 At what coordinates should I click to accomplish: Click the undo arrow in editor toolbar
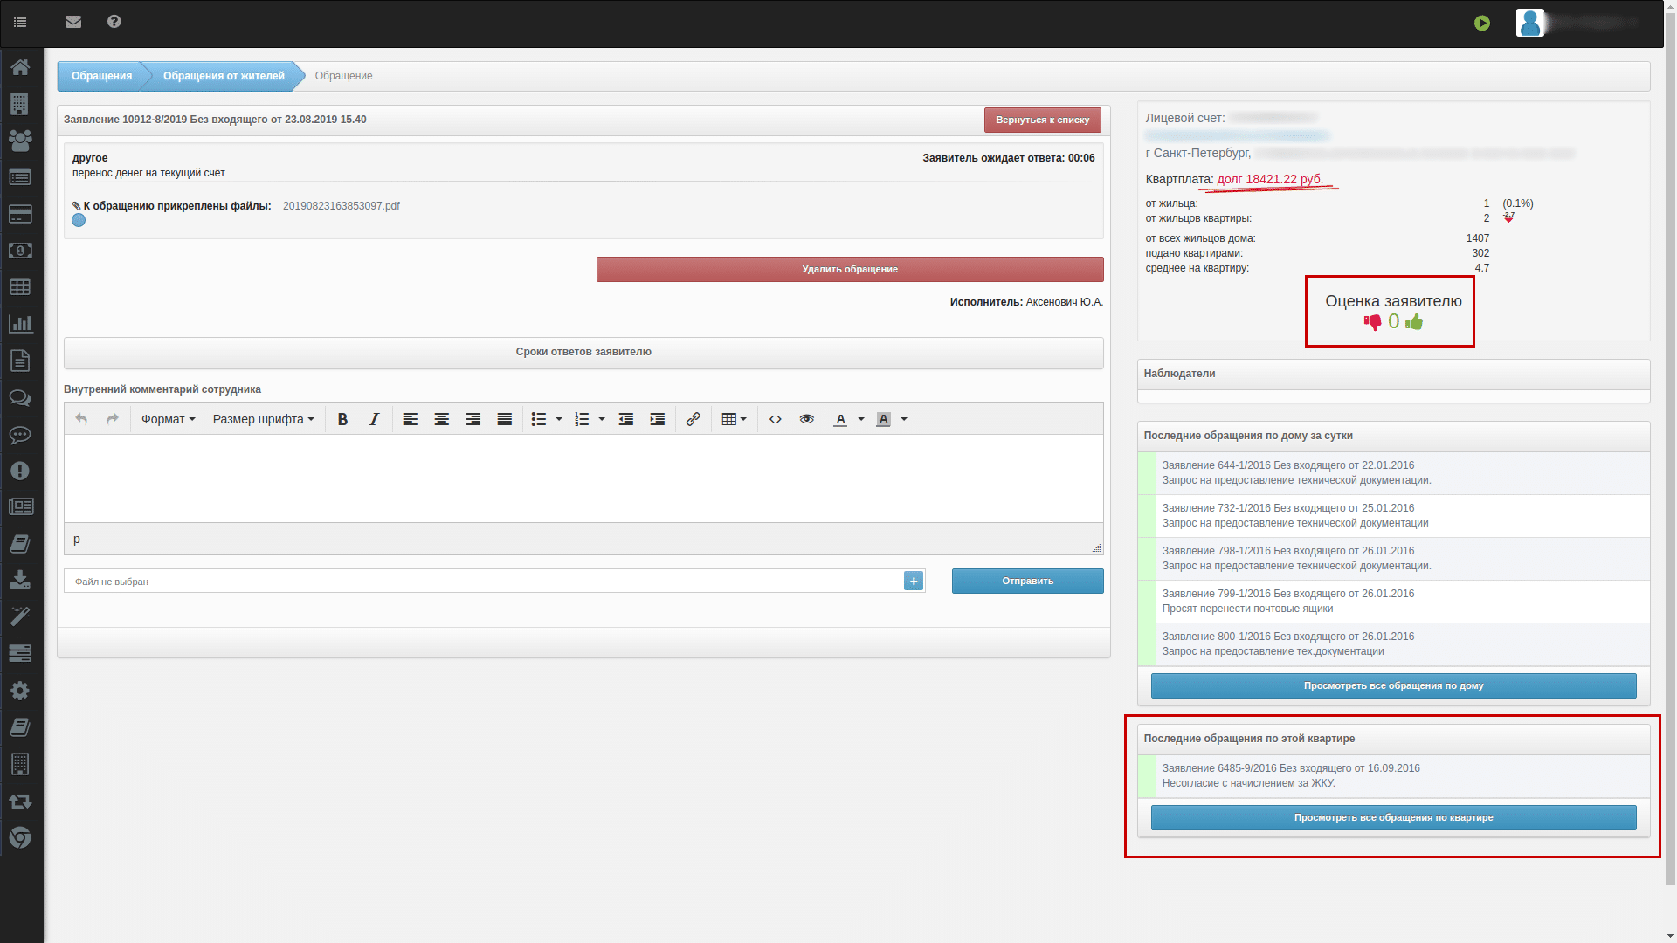click(x=81, y=419)
